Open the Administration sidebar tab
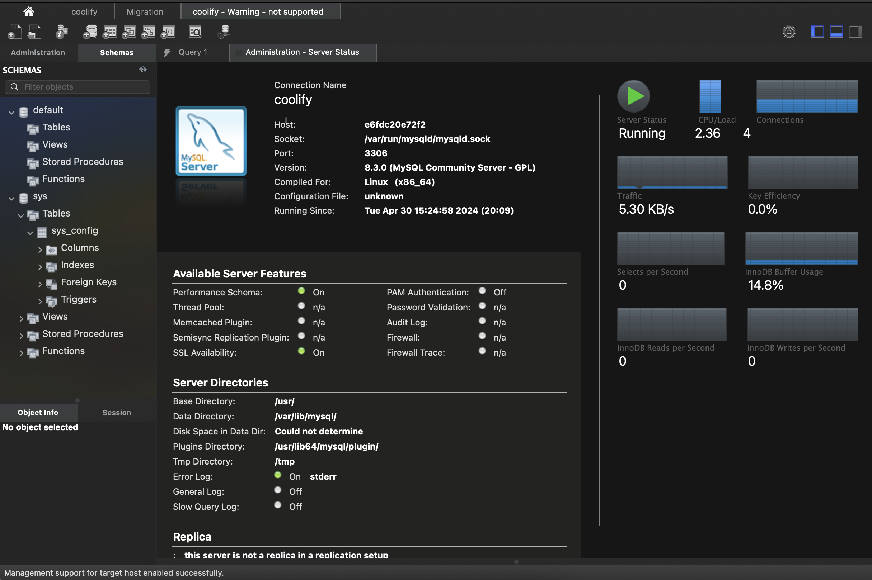872x580 pixels. (38, 53)
